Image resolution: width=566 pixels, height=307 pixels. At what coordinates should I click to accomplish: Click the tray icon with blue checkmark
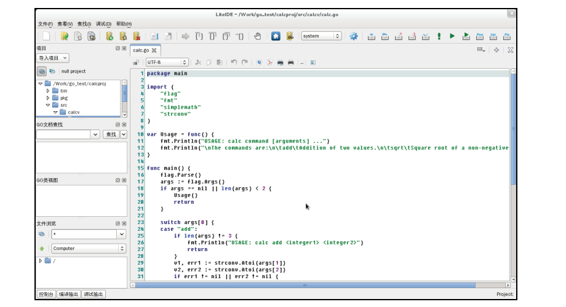click(x=426, y=36)
